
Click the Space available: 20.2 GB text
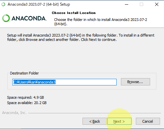tap(27, 103)
